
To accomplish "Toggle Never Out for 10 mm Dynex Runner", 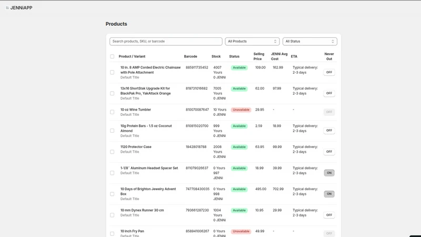I will (x=329, y=215).
